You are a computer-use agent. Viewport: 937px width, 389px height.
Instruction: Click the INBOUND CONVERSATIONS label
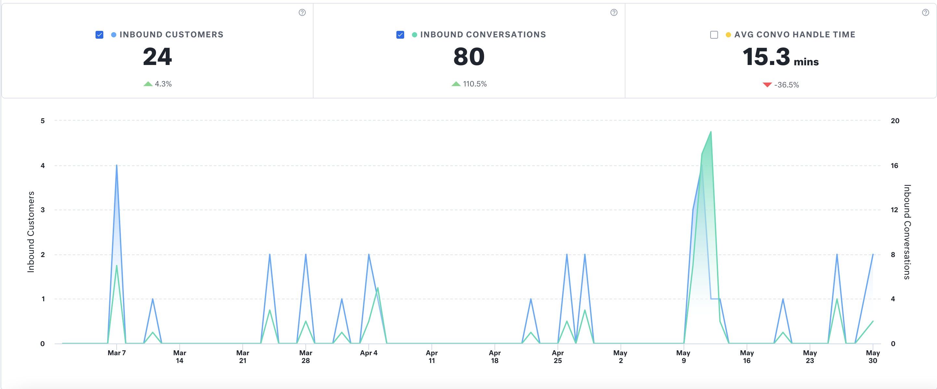[x=483, y=34]
